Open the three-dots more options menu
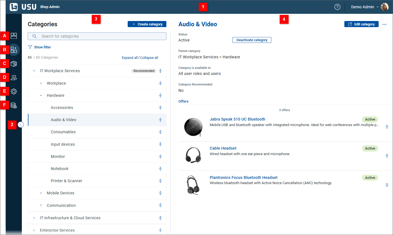Viewport: 393px width, 235px height. click(x=384, y=24)
